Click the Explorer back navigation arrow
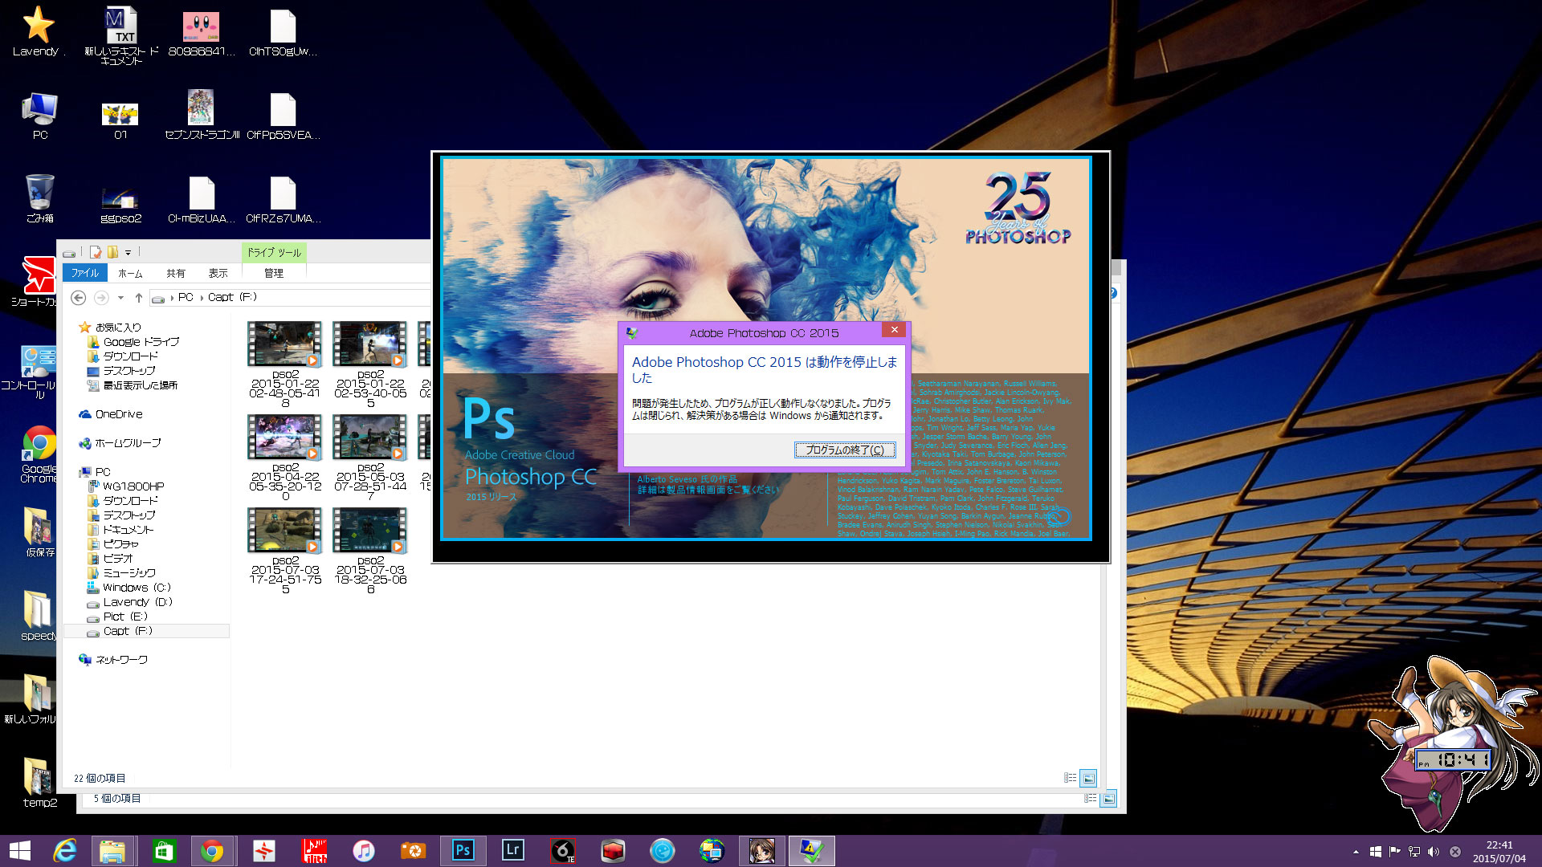 click(x=79, y=298)
